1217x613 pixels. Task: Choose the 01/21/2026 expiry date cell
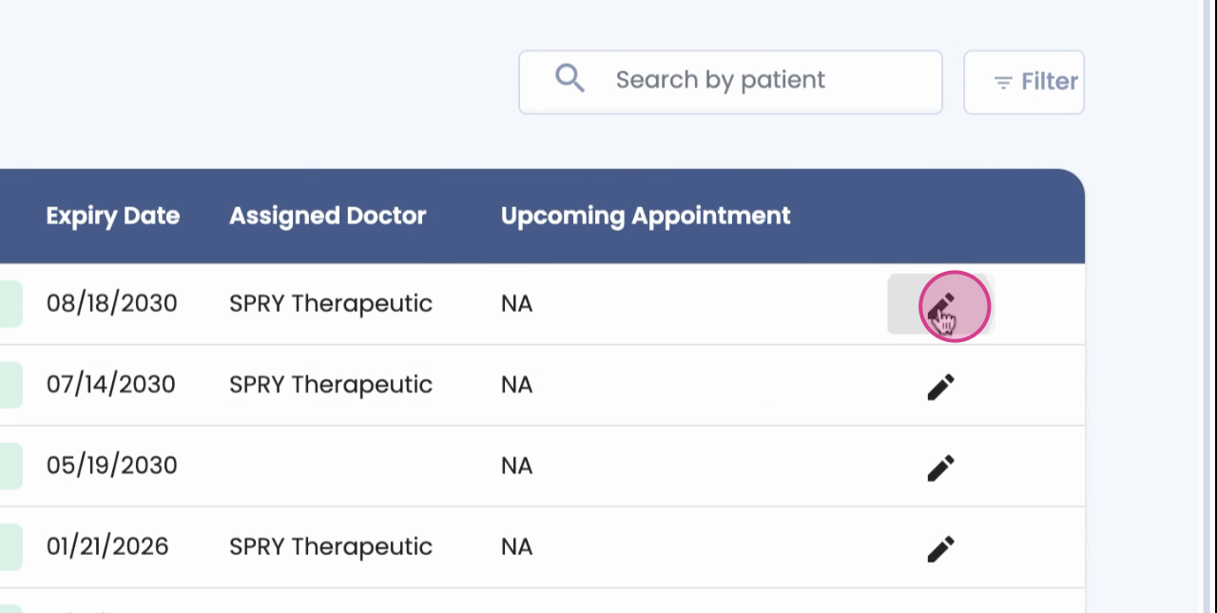tap(107, 547)
